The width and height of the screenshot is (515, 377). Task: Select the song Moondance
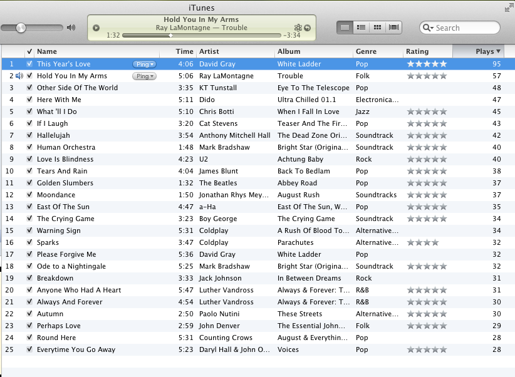(x=56, y=195)
